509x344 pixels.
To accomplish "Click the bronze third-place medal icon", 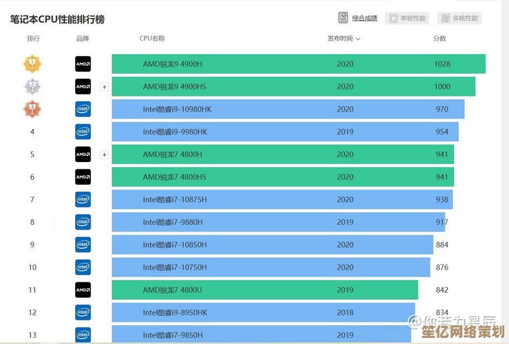I will tap(32, 109).
